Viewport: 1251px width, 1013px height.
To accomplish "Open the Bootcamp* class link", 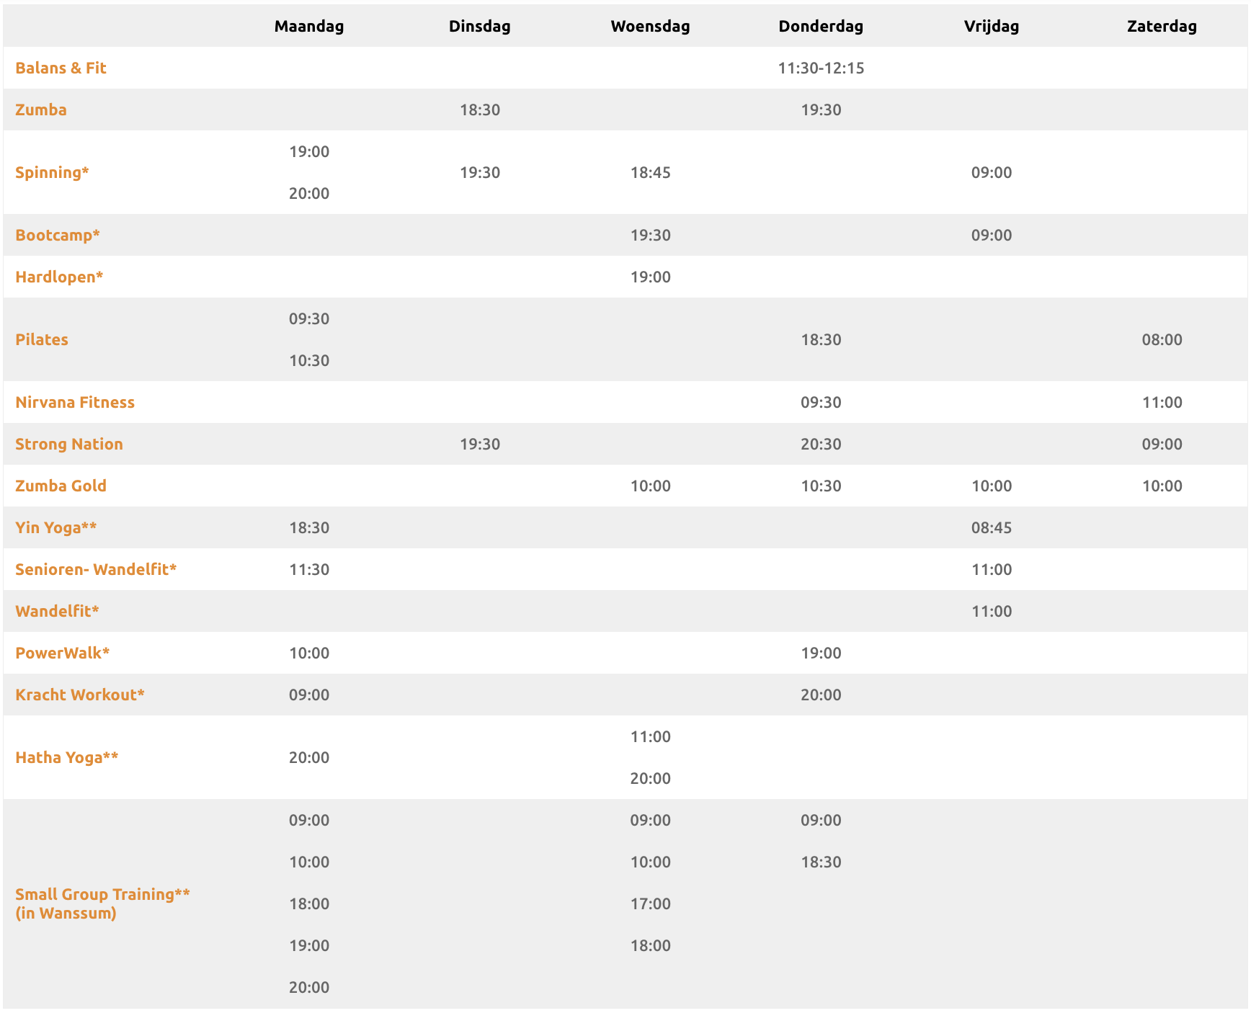I will [58, 236].
